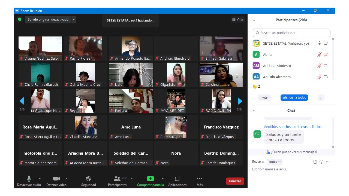349x196 pixels.
Task: Open Participantes panel from toolbar
Action: (117, 181)
